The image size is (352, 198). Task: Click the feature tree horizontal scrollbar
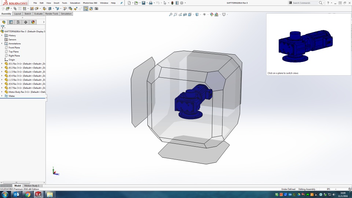coord(16,183)
